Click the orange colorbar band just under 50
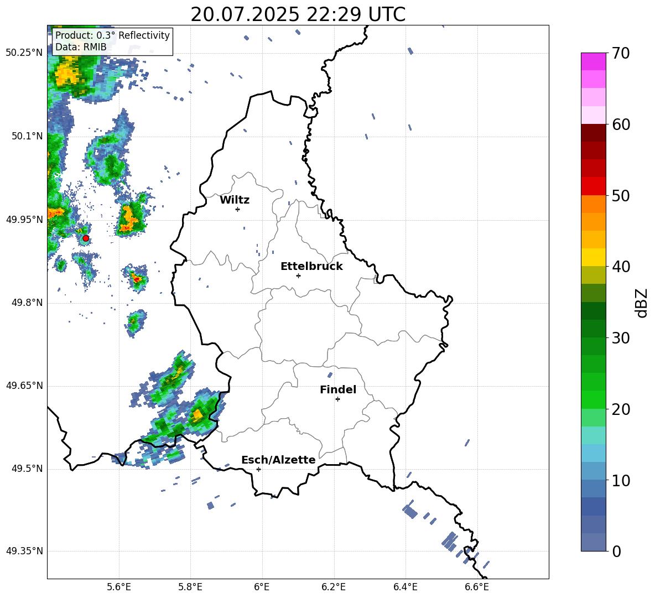The width and height of the screenshot is (655, 598). click(x=593, y=204)
